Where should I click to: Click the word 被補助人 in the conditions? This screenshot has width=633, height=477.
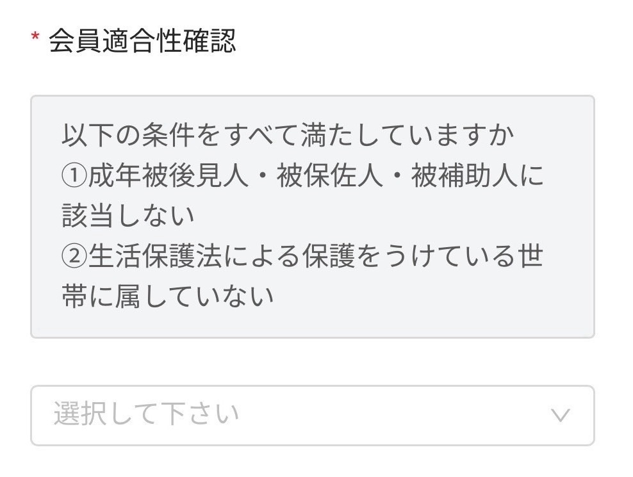click(x=464, y=175)
